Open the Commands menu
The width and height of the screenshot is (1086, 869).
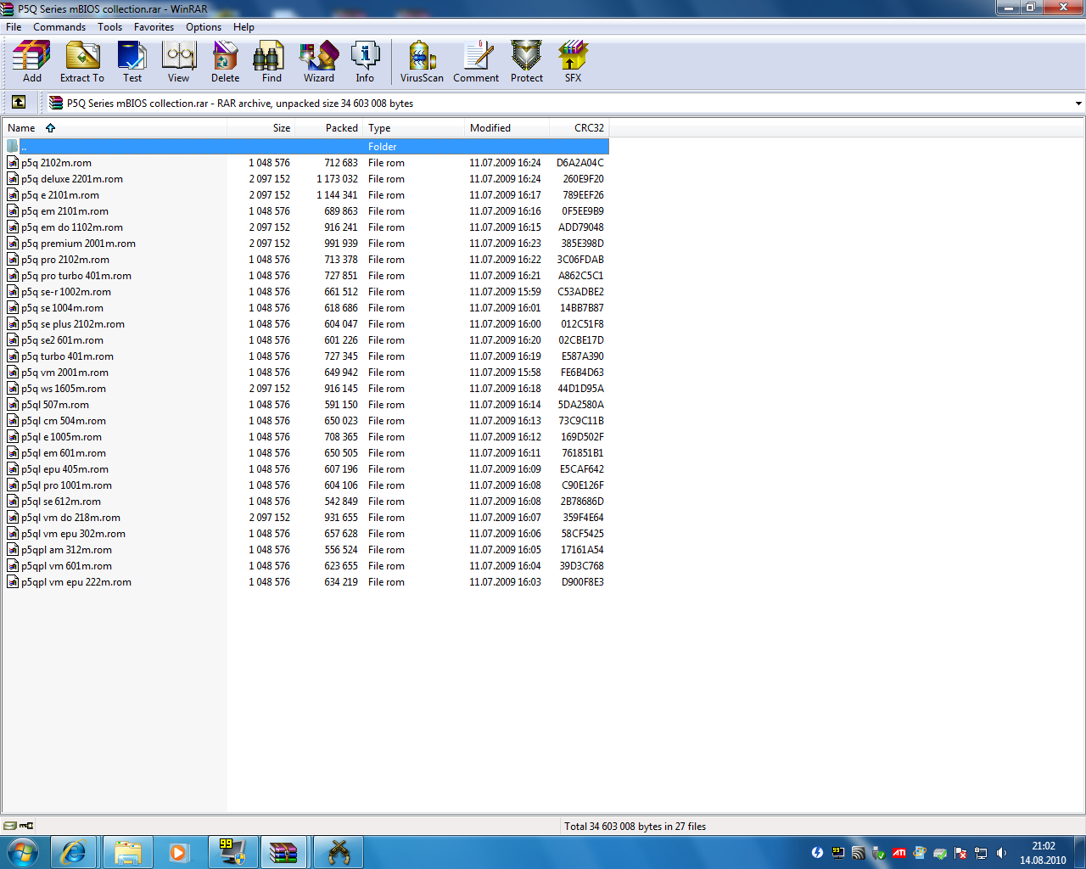tap(59, 27)
